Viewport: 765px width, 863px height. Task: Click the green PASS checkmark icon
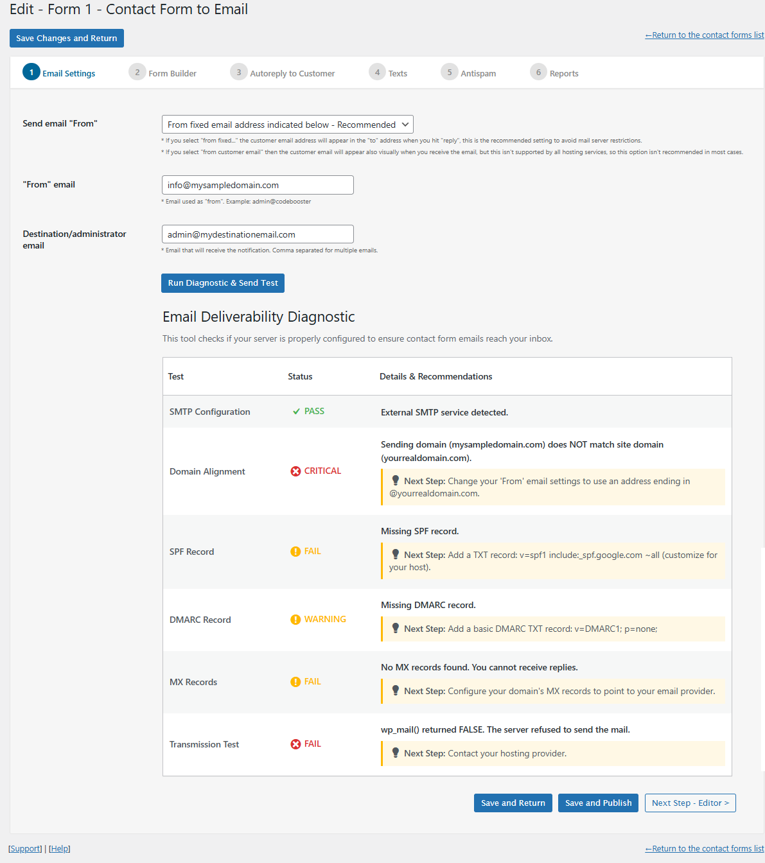(296, 412)
